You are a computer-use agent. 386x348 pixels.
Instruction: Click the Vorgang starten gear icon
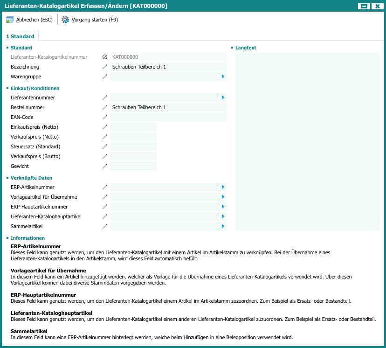coord(65,20)
